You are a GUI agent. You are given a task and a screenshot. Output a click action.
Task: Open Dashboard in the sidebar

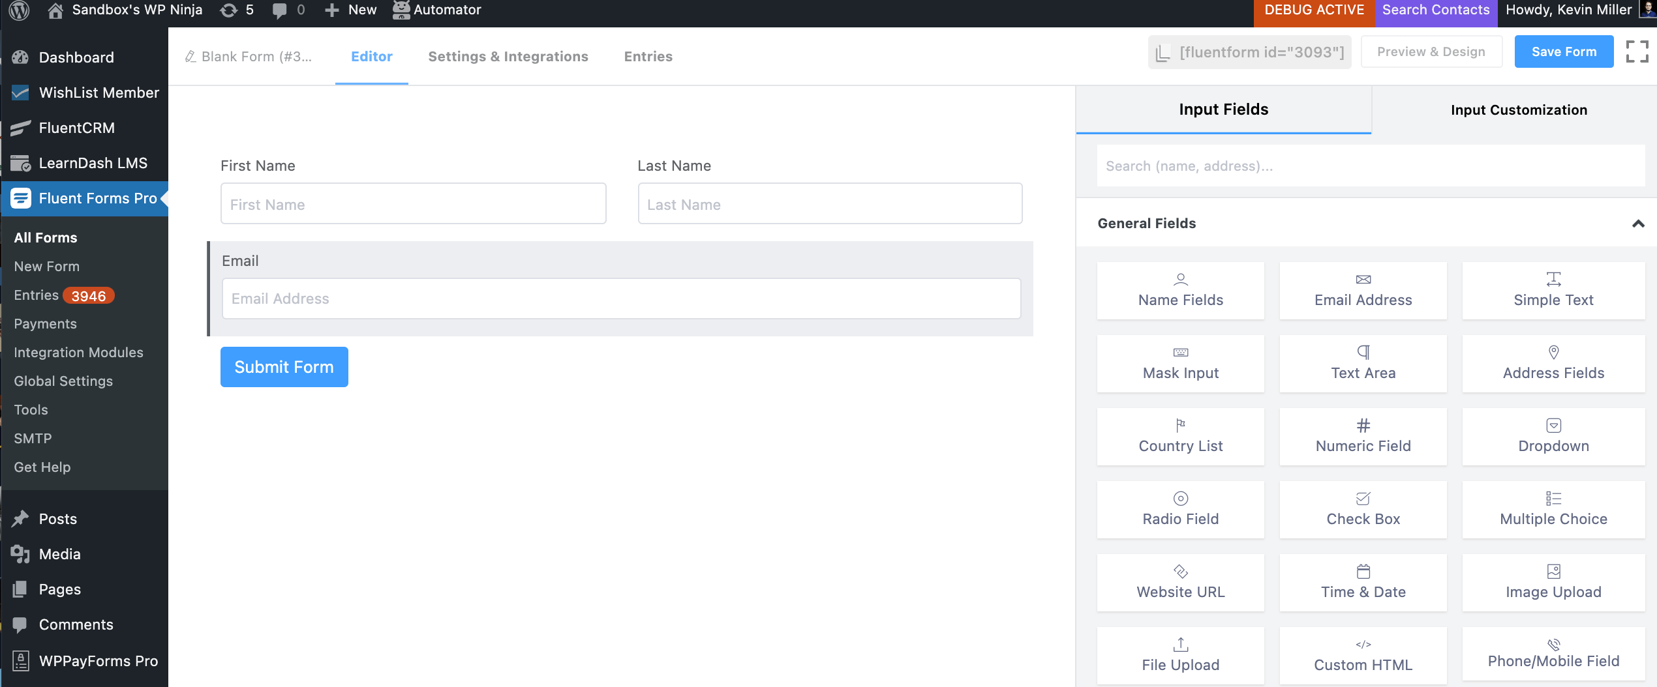point(85,57)
